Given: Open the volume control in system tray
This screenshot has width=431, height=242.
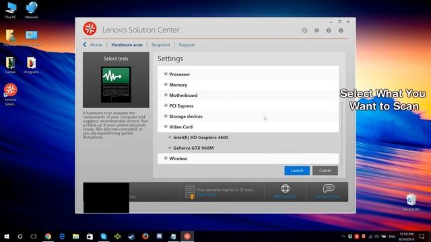Looking at the screenshot, I should pos(376,236).
